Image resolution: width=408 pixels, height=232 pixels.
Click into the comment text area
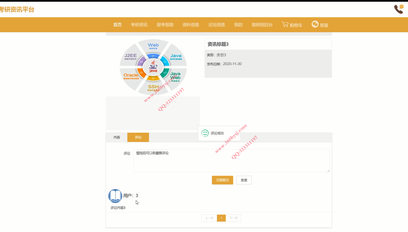[232, 161]
